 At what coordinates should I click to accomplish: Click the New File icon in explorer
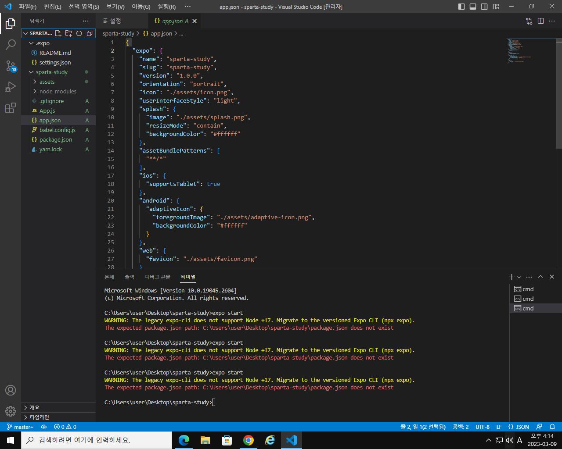click(x=58, y=33)
